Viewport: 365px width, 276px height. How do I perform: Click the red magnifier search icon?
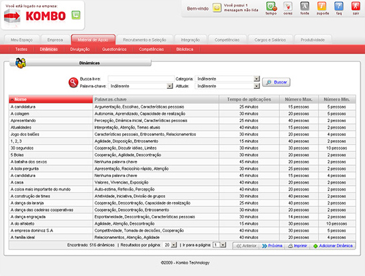(x=73, y=82)
